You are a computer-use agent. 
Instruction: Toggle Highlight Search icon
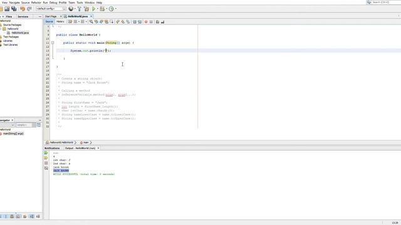coord(107,22)
